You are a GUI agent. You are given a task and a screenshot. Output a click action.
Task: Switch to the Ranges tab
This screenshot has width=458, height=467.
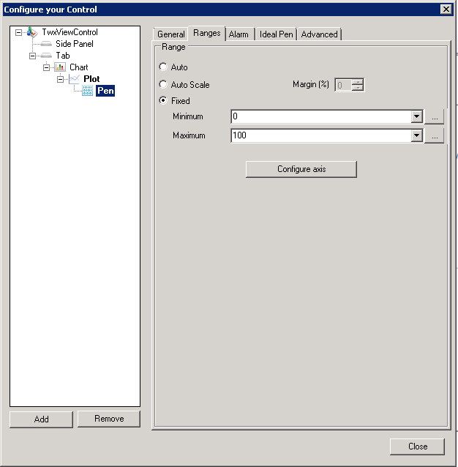[207, 33]
